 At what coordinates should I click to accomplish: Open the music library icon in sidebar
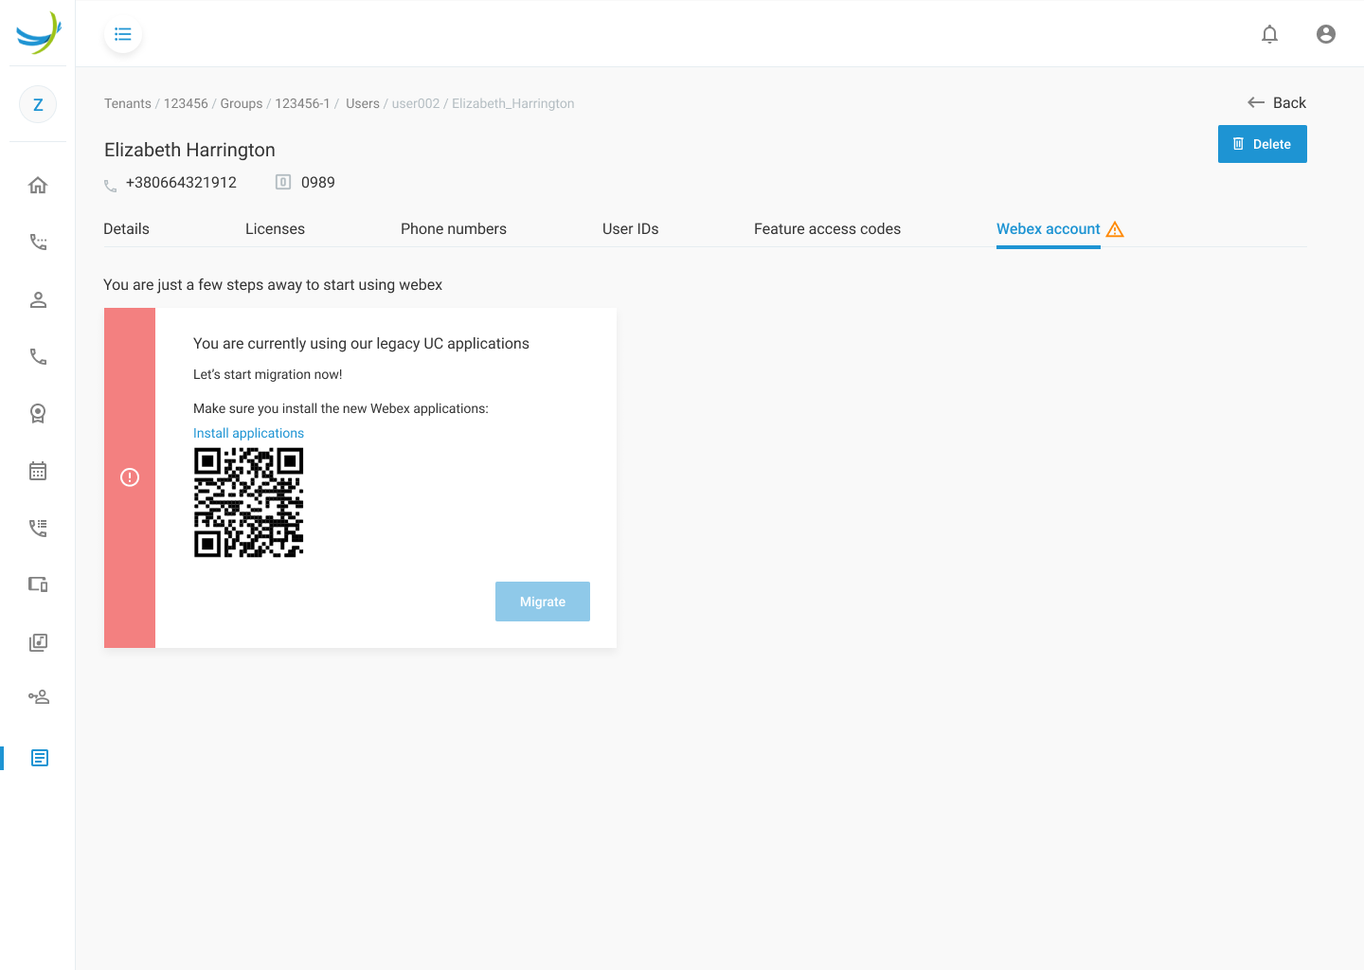[38, 642]
